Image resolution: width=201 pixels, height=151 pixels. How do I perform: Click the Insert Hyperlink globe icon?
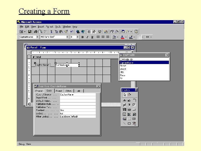coord(78,32)
